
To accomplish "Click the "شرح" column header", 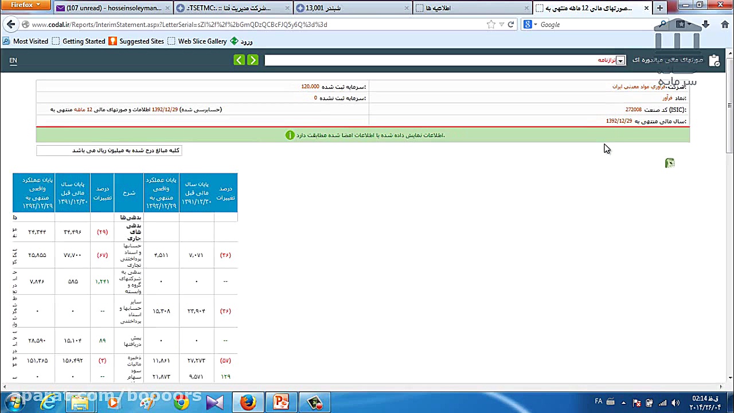I will (x=129, y=193).
